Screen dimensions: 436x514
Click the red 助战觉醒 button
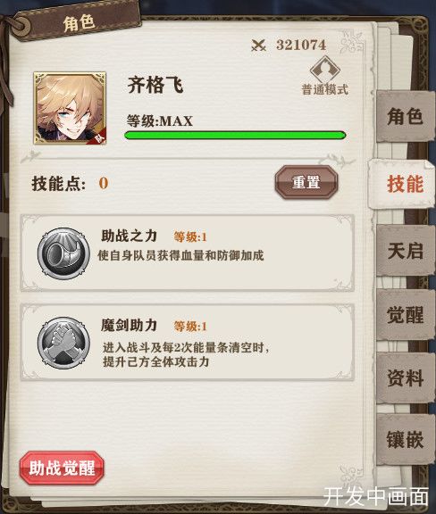pyautogui.click(x=62, y=468)
